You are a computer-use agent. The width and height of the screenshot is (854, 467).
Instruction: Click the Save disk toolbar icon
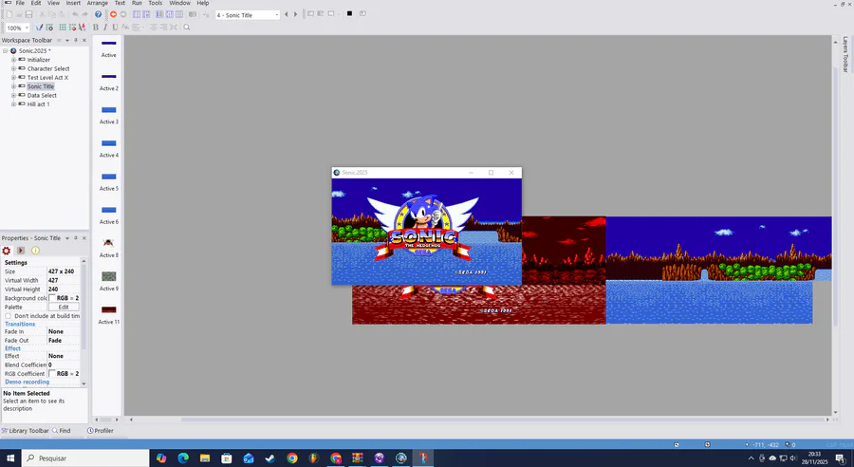click(x=28, y=14)
